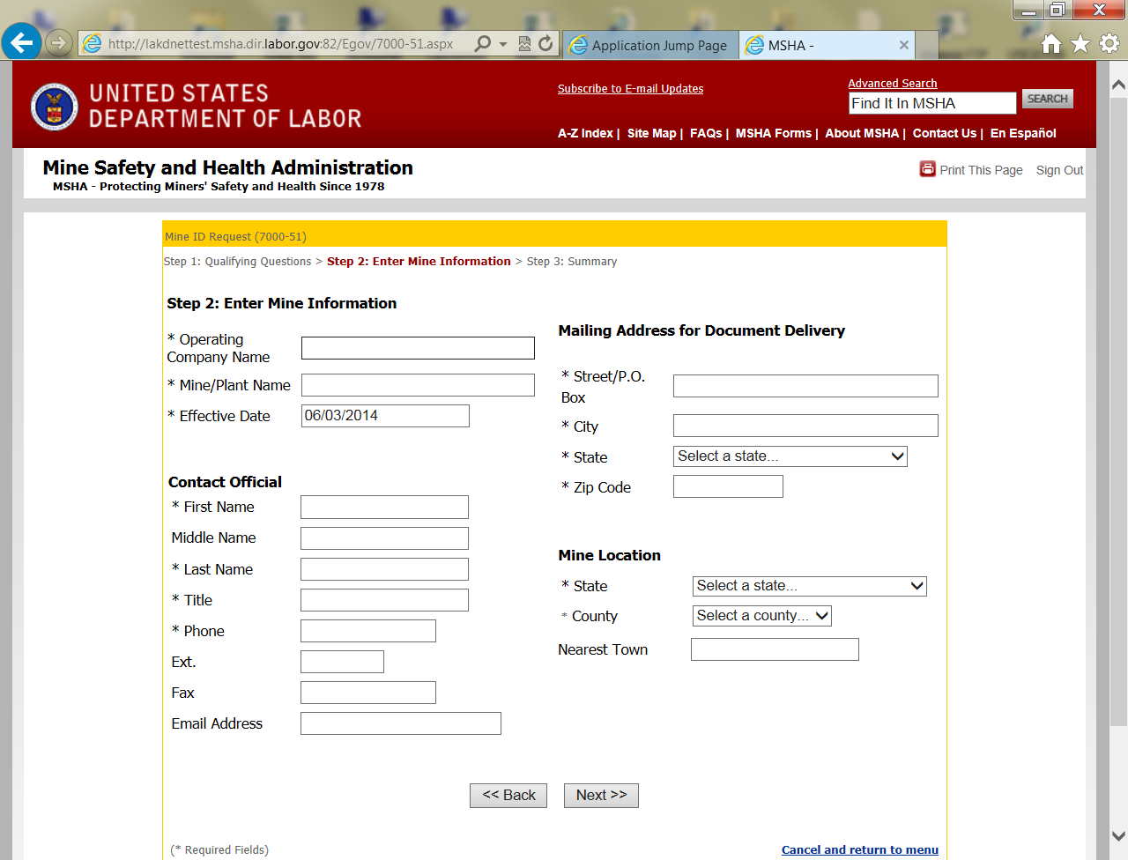Refresh the page using the reload icon

point(545,43)
